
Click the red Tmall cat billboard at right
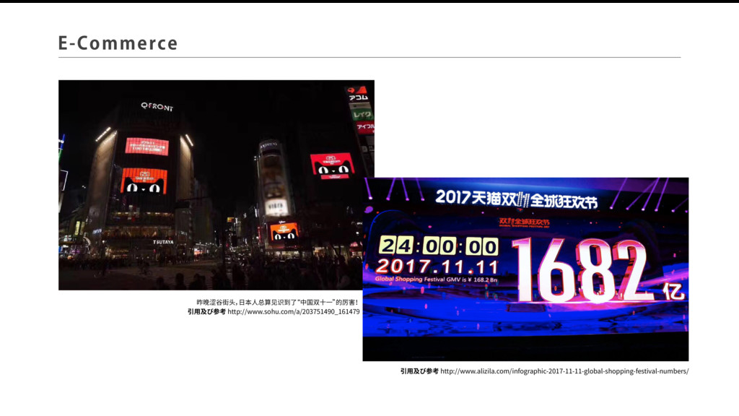pos(332,166)
